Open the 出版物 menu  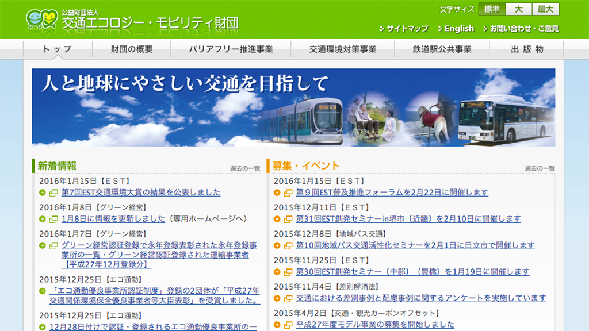[527, 49]
